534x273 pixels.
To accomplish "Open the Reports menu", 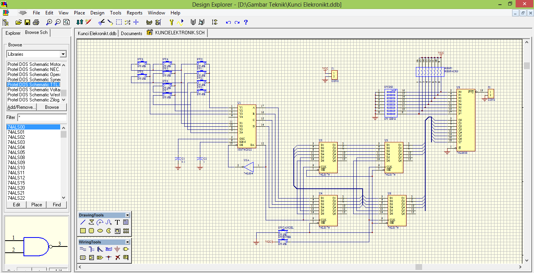I will pos(135,12).
